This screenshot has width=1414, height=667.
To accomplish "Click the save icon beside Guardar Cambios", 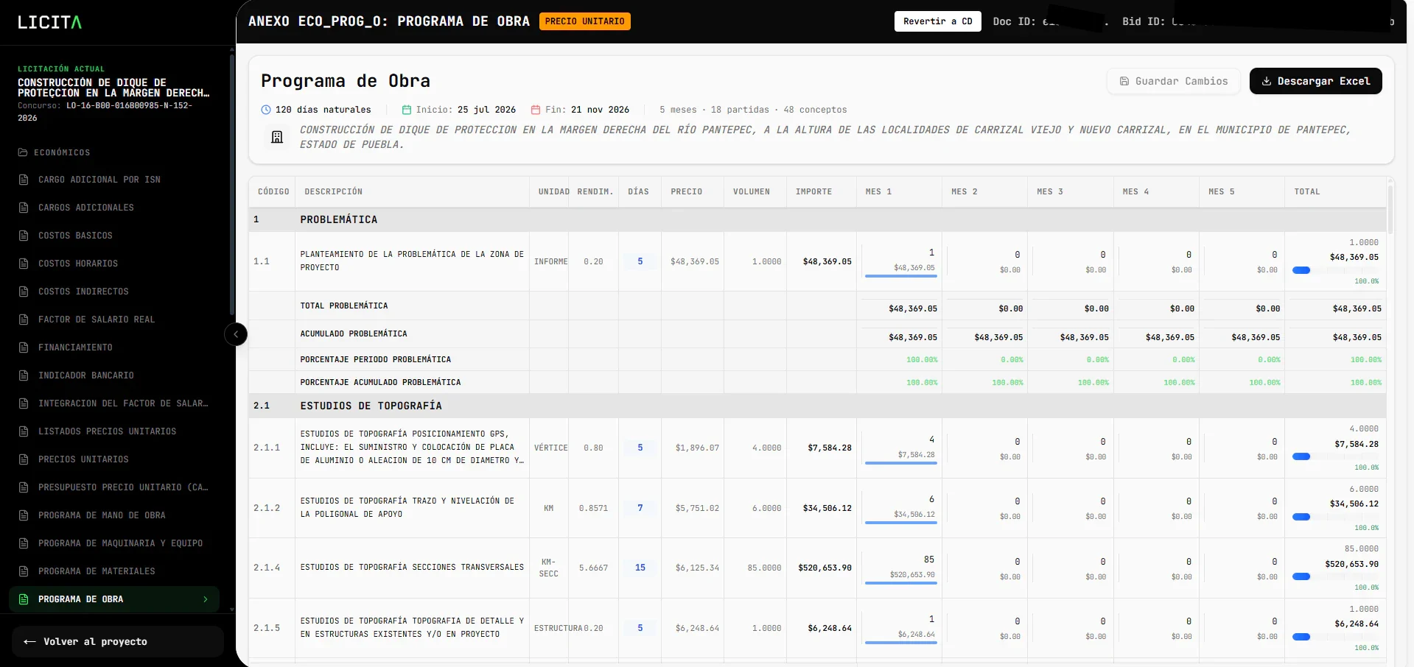I will (1124, 81).
